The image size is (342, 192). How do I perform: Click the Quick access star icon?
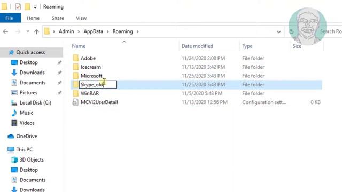click(x=11, y=52)
